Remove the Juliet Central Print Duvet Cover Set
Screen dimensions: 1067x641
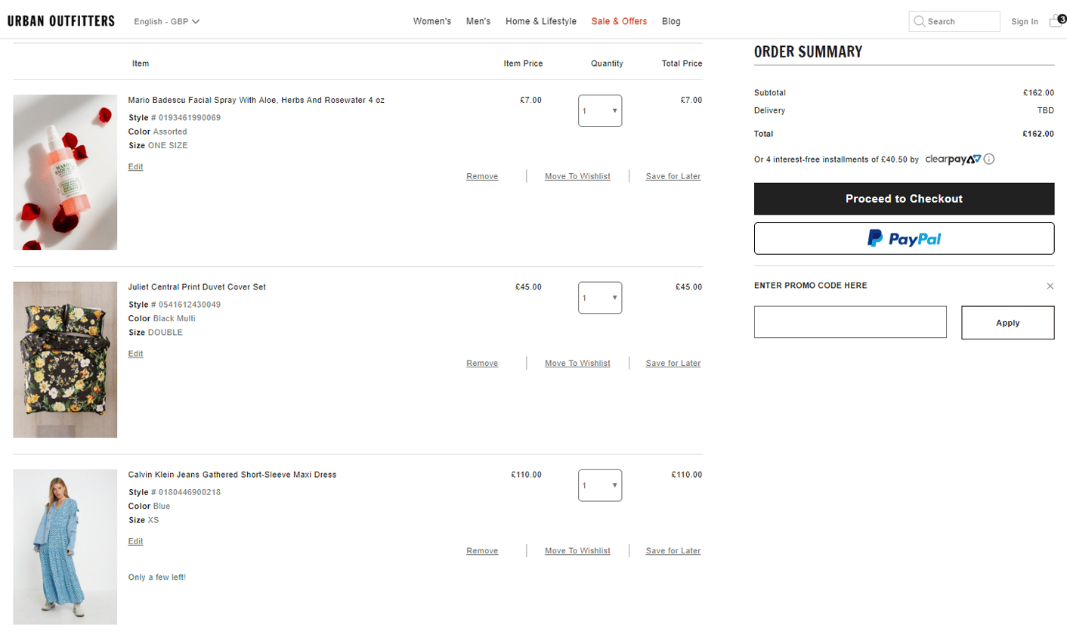tap(481, 363)
